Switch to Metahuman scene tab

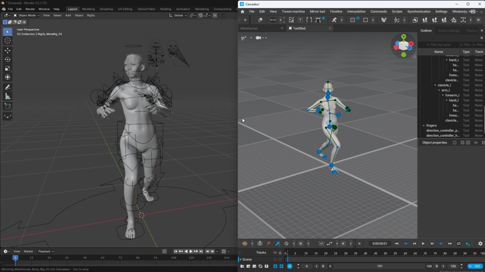coord(249,28)
